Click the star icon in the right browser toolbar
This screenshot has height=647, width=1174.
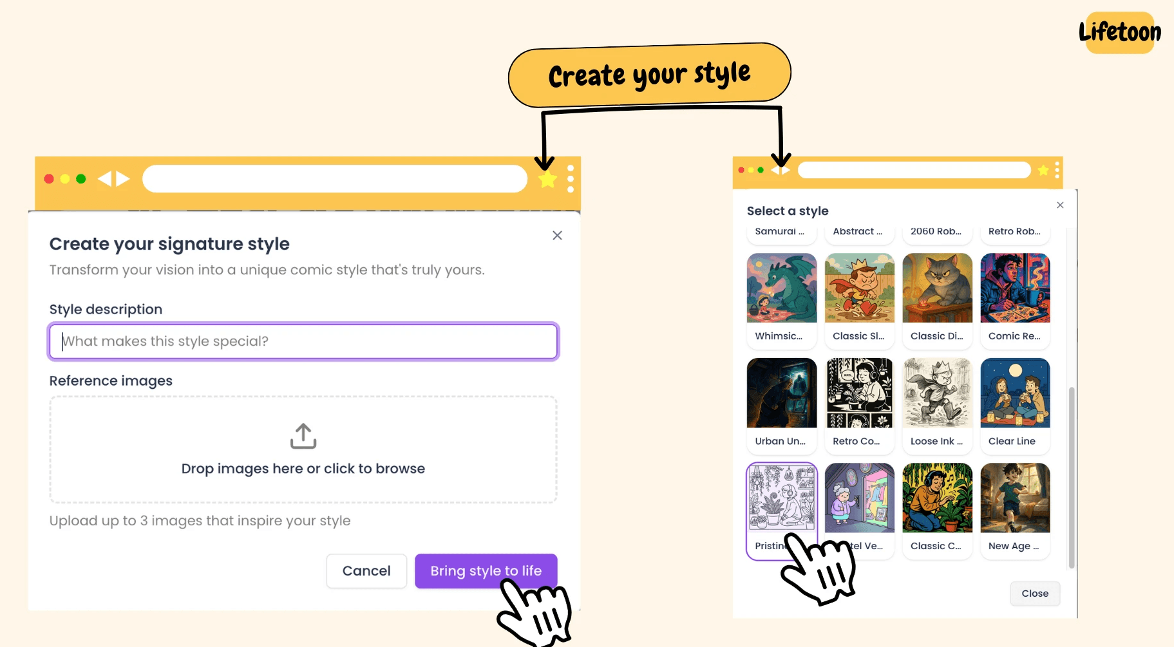(x=1044, y=170)
